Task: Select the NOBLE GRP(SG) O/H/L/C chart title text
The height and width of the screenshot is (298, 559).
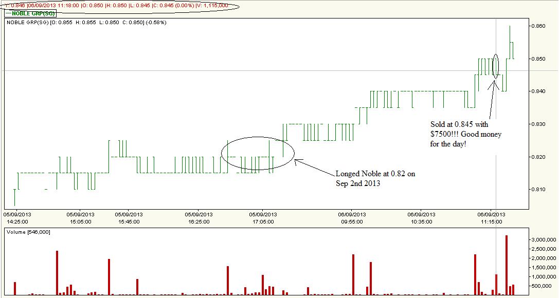Action: click(x=86, y=23)
